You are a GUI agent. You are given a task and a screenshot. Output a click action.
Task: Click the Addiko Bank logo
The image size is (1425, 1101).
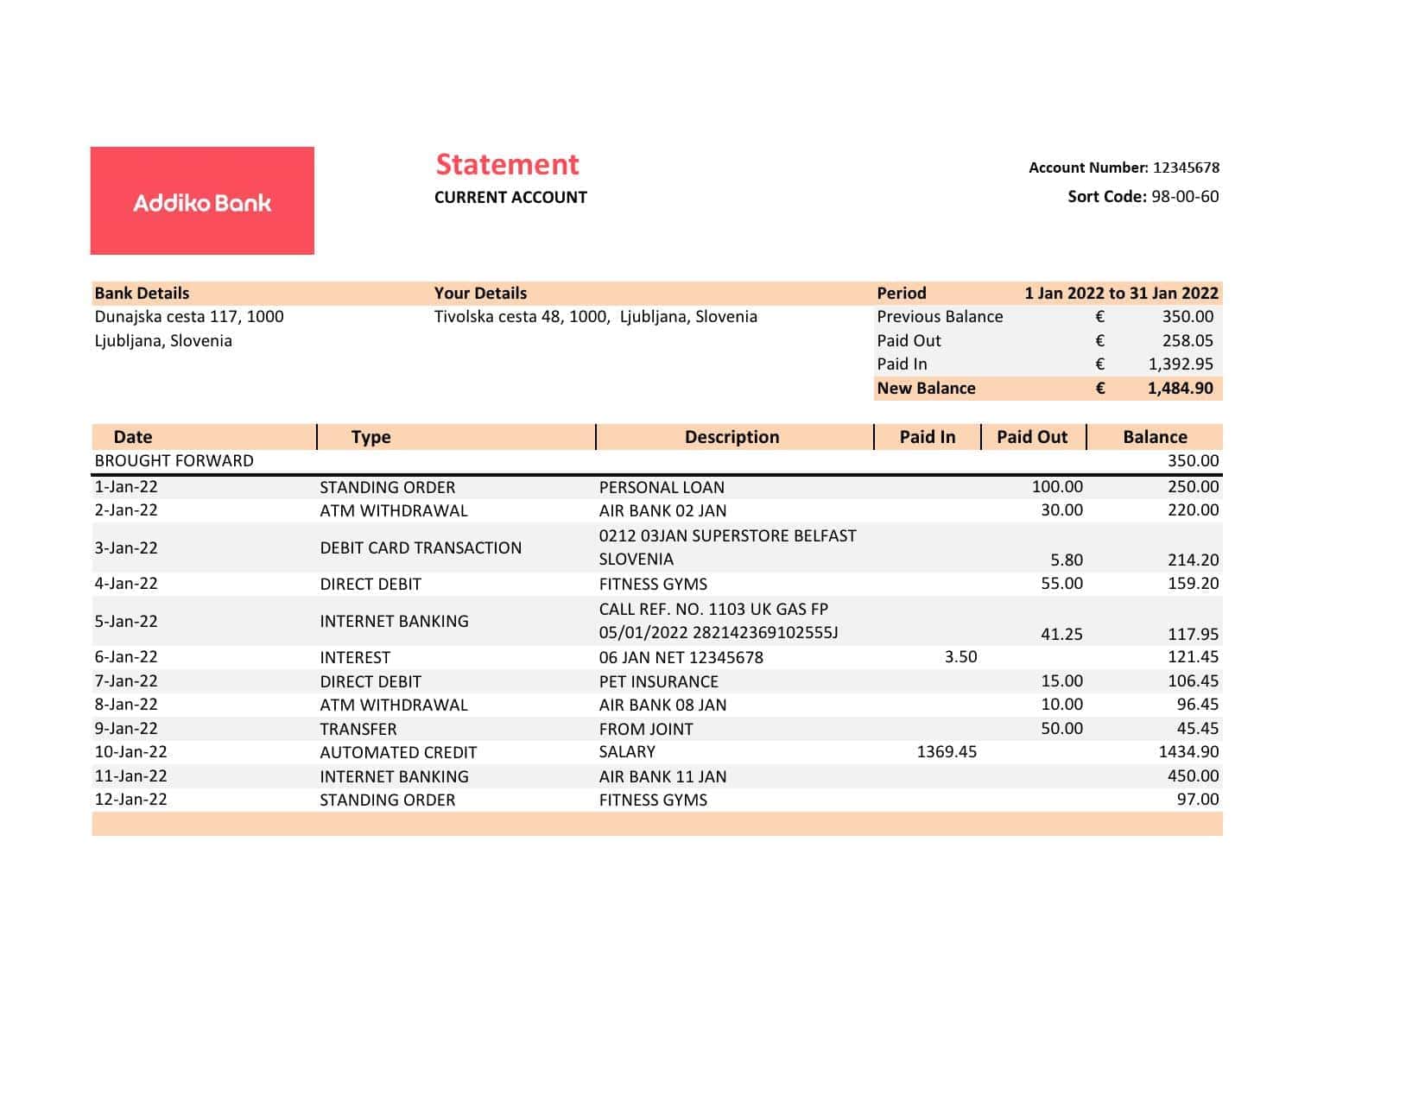[202, 200]
